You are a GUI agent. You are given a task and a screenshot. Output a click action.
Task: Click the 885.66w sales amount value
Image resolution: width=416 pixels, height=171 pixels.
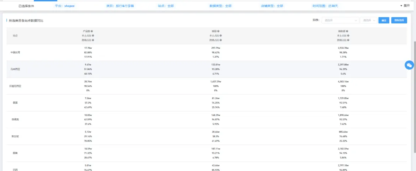pos(343,132)
